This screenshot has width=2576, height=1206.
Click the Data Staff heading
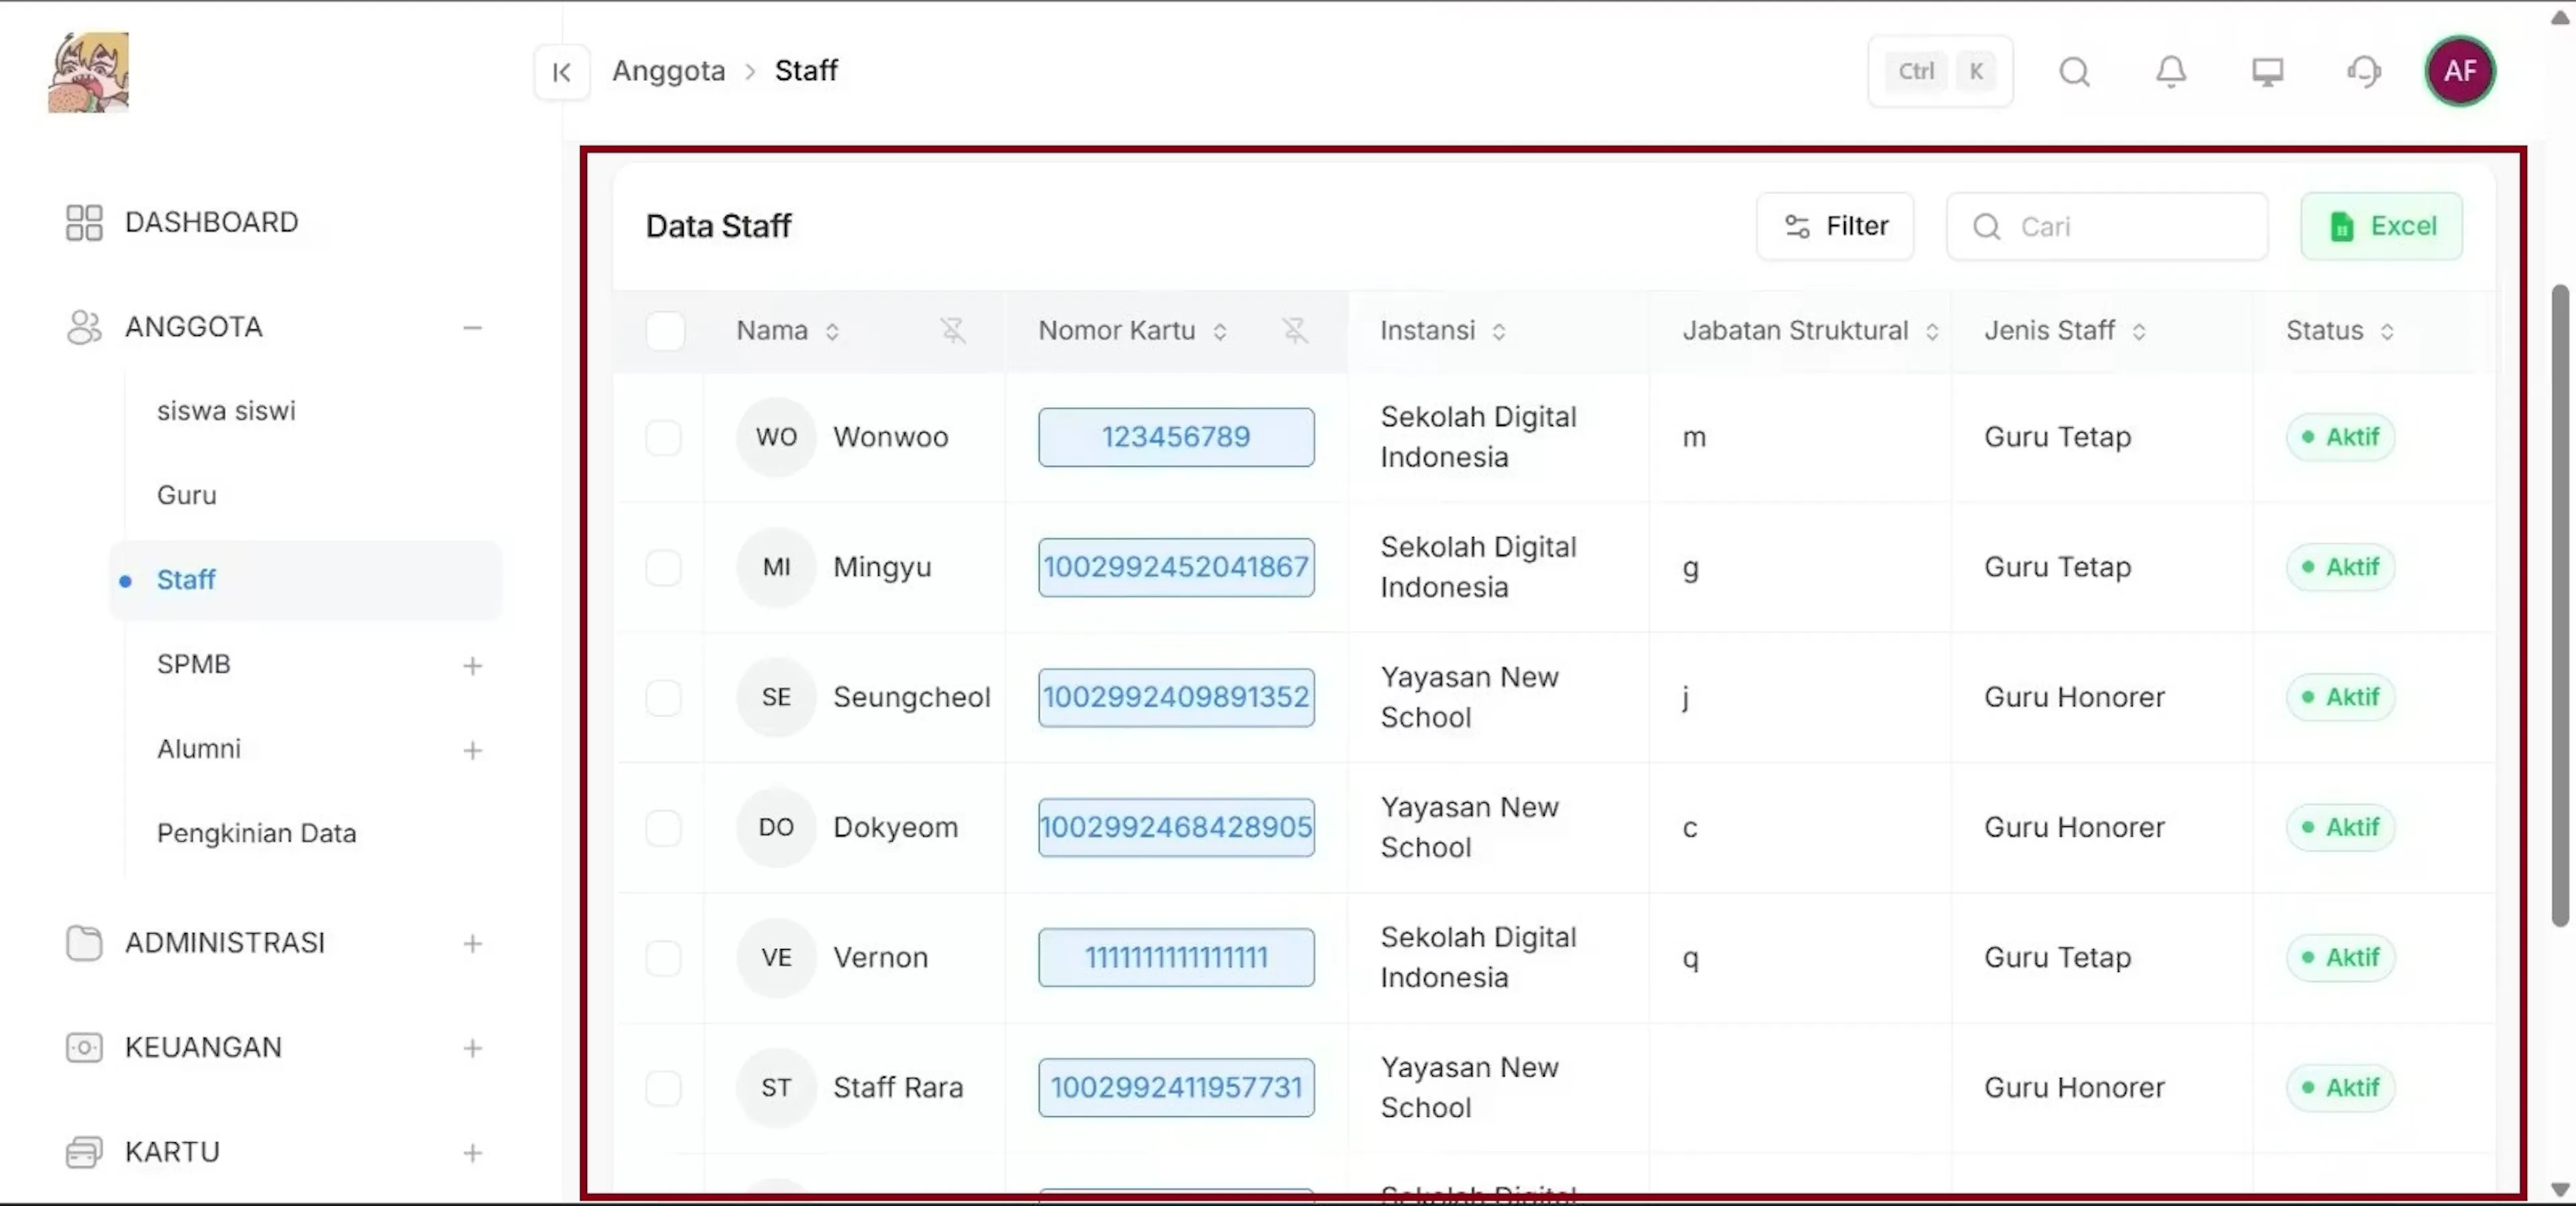(718, 227)
